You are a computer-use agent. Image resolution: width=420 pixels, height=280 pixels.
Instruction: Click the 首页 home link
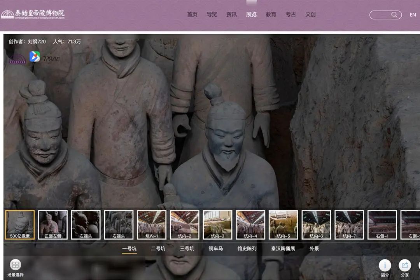point(192,14)
